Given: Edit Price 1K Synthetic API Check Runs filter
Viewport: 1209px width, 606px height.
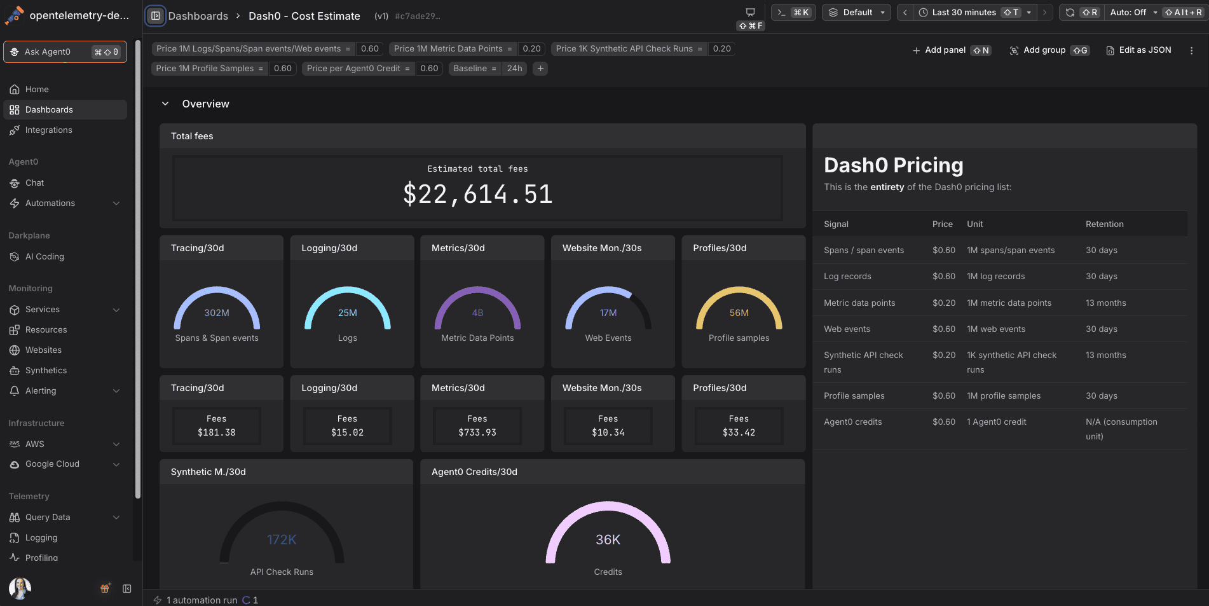Looking at the screenshot, I should pos(643,49).
